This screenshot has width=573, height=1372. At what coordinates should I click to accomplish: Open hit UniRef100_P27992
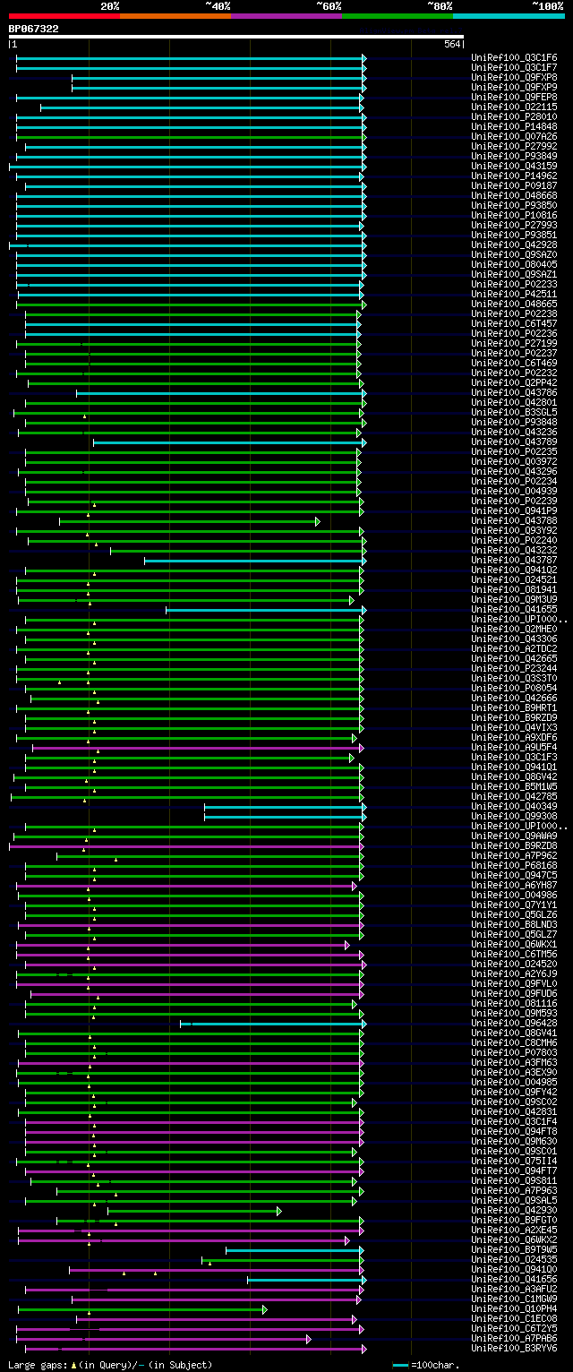coord(514,147)
